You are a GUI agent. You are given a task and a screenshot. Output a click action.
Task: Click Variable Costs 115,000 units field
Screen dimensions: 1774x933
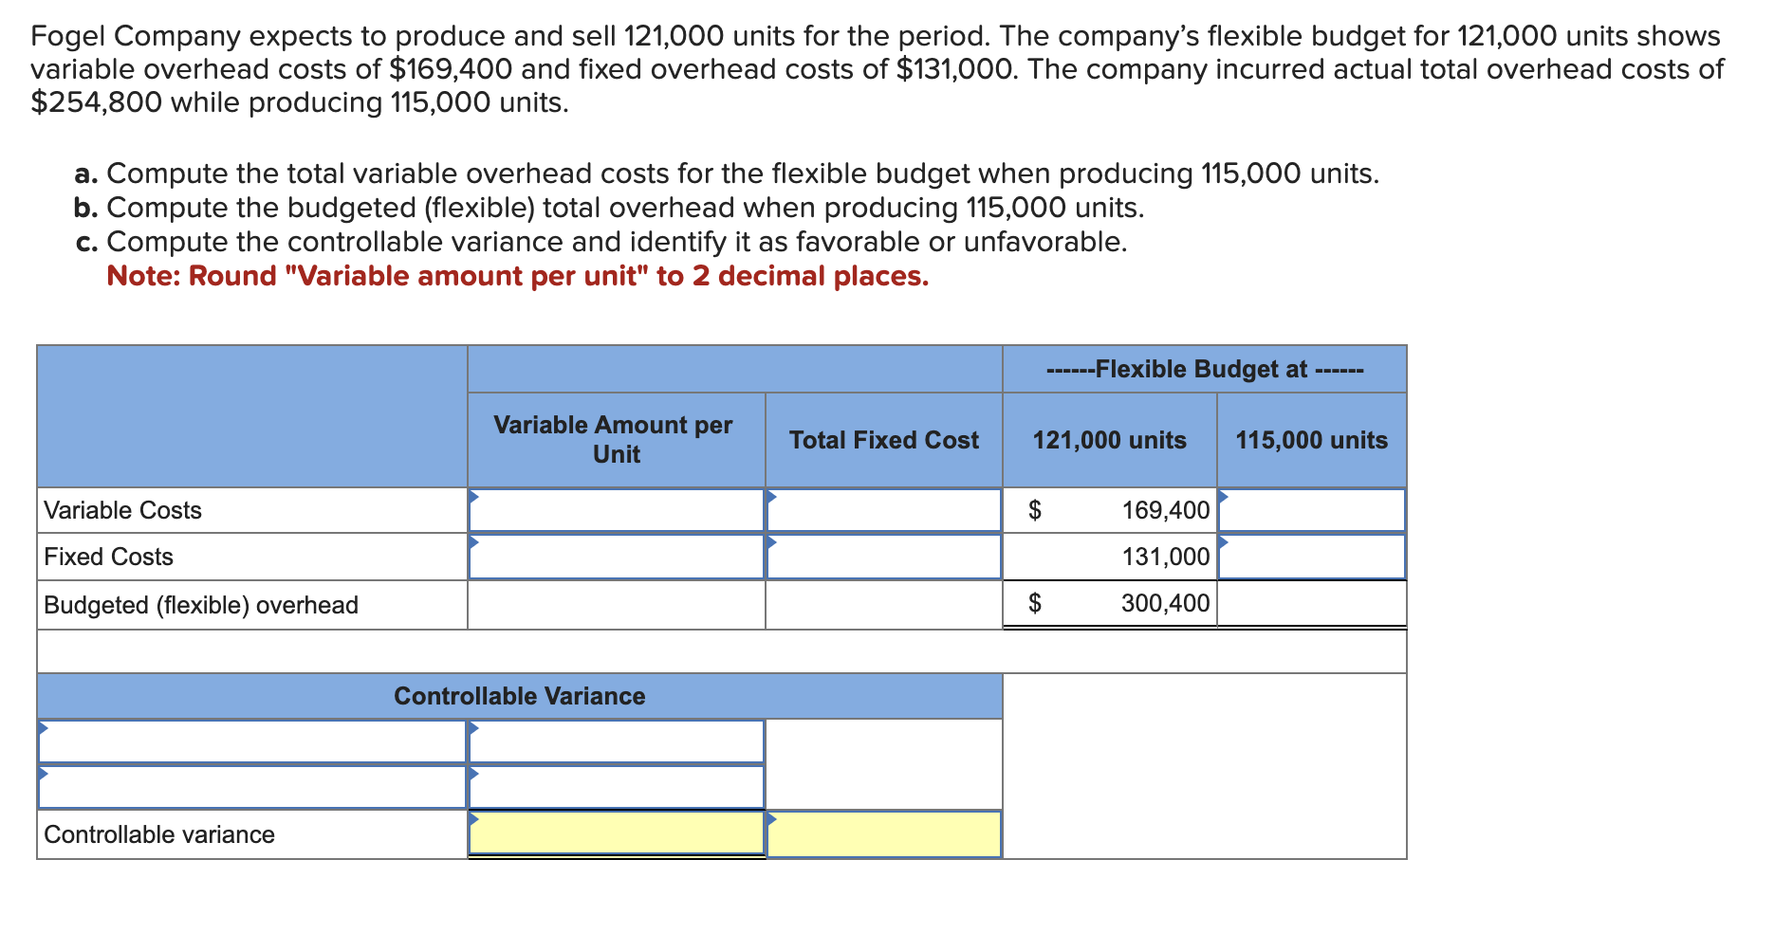pos(1312,510)
